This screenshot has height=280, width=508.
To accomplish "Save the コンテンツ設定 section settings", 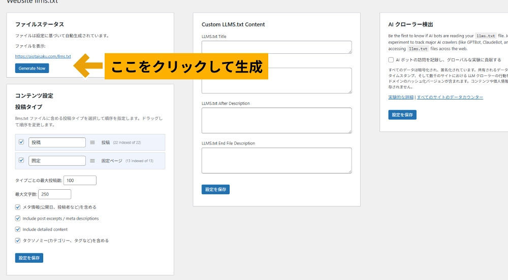I will (29, 258).
